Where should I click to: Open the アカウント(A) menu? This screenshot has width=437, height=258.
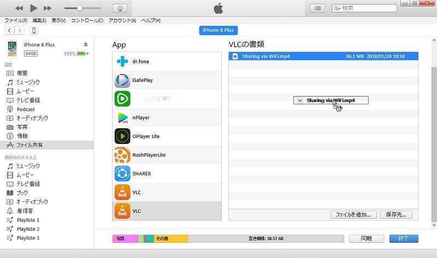pos(122,21)
